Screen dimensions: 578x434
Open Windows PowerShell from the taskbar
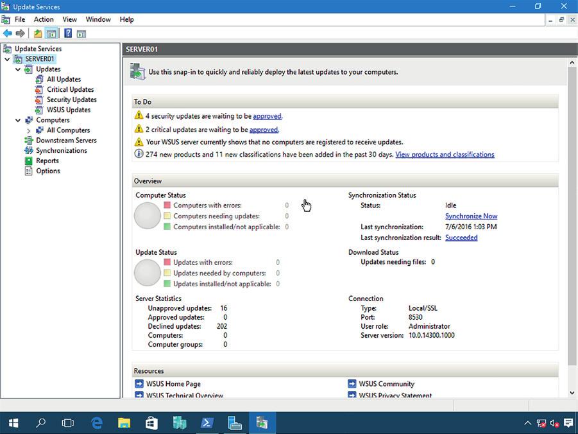207,423
